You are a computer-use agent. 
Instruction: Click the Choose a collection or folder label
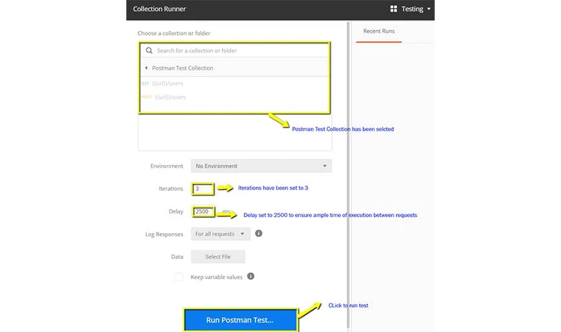pos(174,33)
